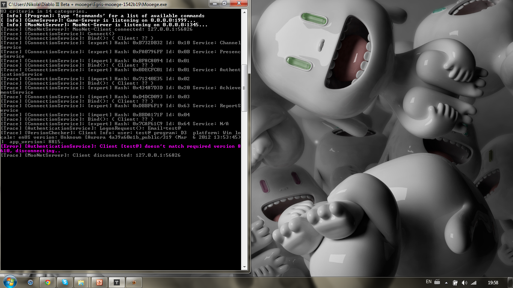The height and width of the screenshot is (288, 513).
Task: Click the export line with Hash 0x0DECFC01
Action: click(121, 72)
